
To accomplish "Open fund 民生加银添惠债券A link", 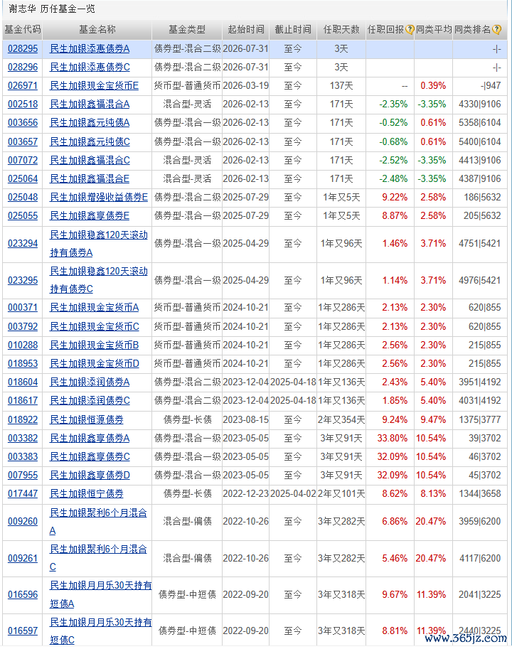I will [x=90, y=49].
